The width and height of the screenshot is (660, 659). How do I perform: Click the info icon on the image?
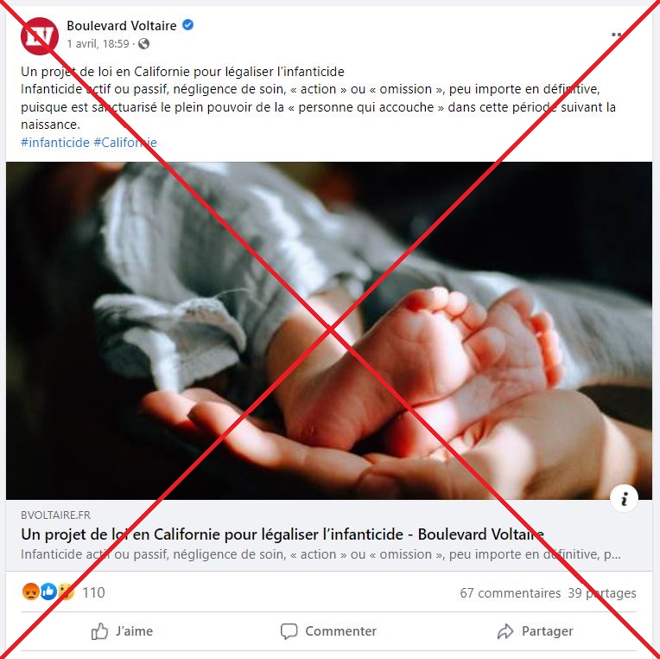click(x=624, y=498)
